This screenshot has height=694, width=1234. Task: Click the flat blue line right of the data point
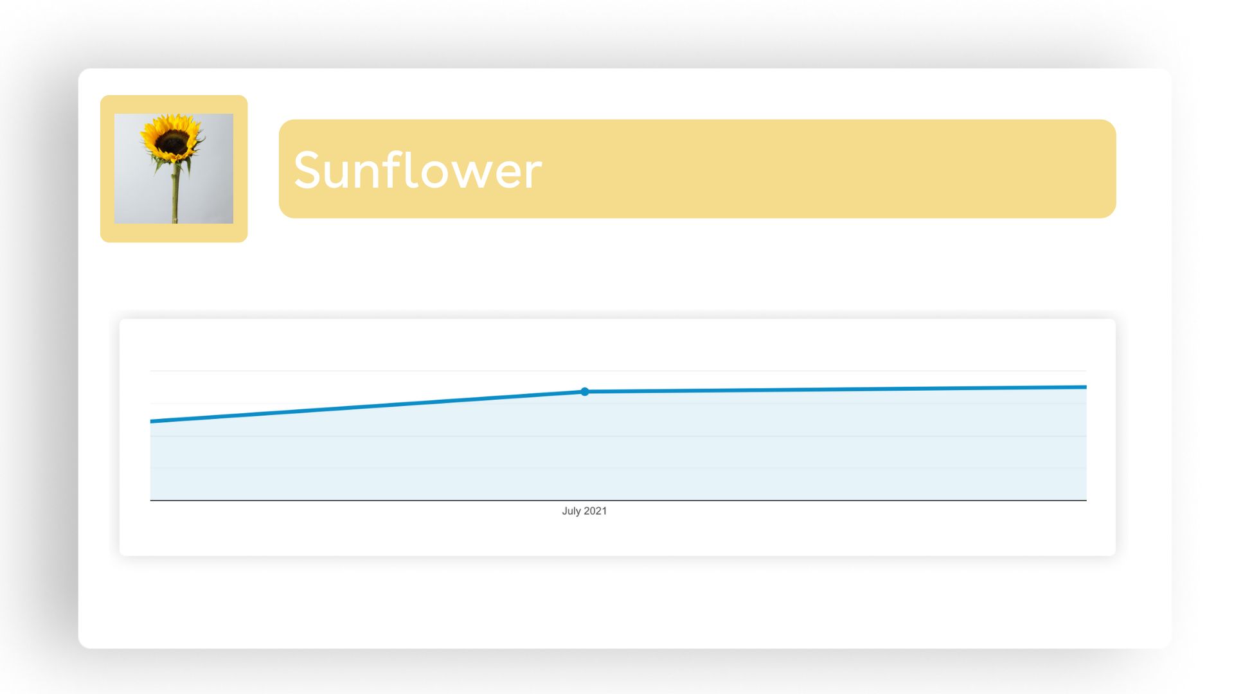836,389
